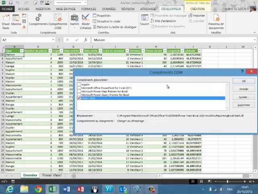Open the Date entrée filter dropdown
The height and width of the screenshot is (194, 258).
tap(81, 51)
